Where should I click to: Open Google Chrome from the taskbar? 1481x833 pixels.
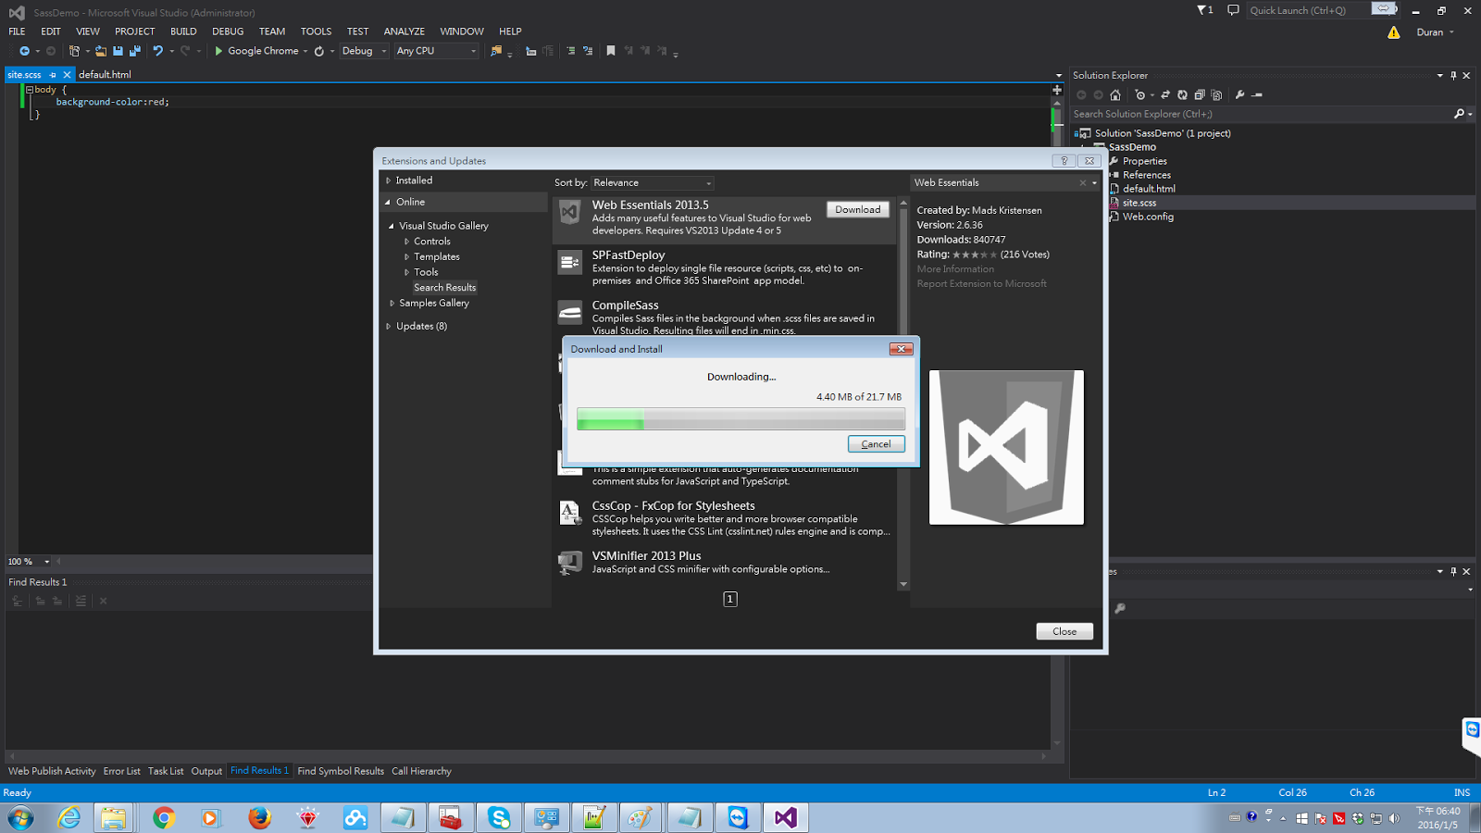163,817
